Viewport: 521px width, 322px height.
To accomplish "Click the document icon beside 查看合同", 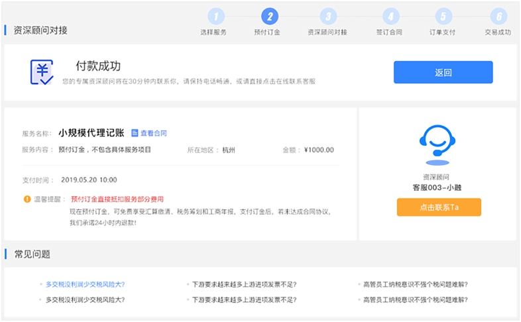I will pyautogui.click(x=135, y=133).
